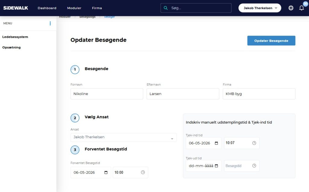
Task: Click the notification count badge 30
Action: (x=305, y=4)
